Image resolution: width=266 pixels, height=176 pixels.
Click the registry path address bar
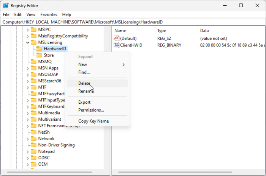[133, 22]
